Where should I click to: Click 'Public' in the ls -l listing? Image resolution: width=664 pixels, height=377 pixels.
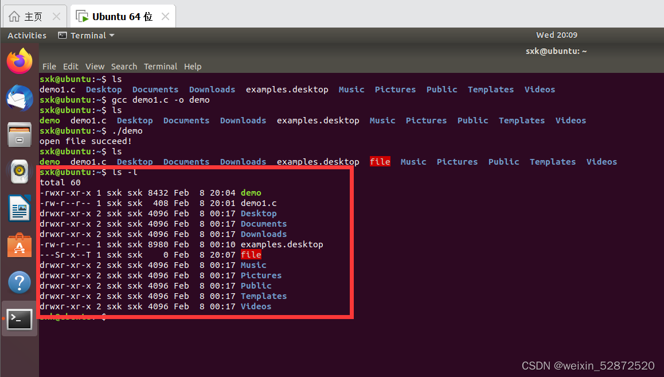256,286
